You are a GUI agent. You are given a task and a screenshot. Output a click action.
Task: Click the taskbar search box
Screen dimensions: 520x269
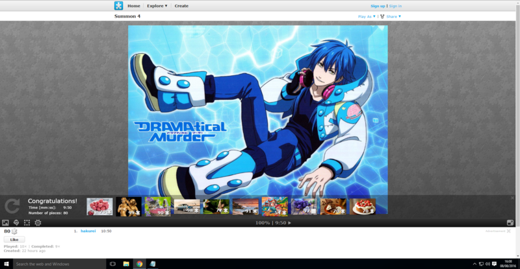tap(59, 264)
